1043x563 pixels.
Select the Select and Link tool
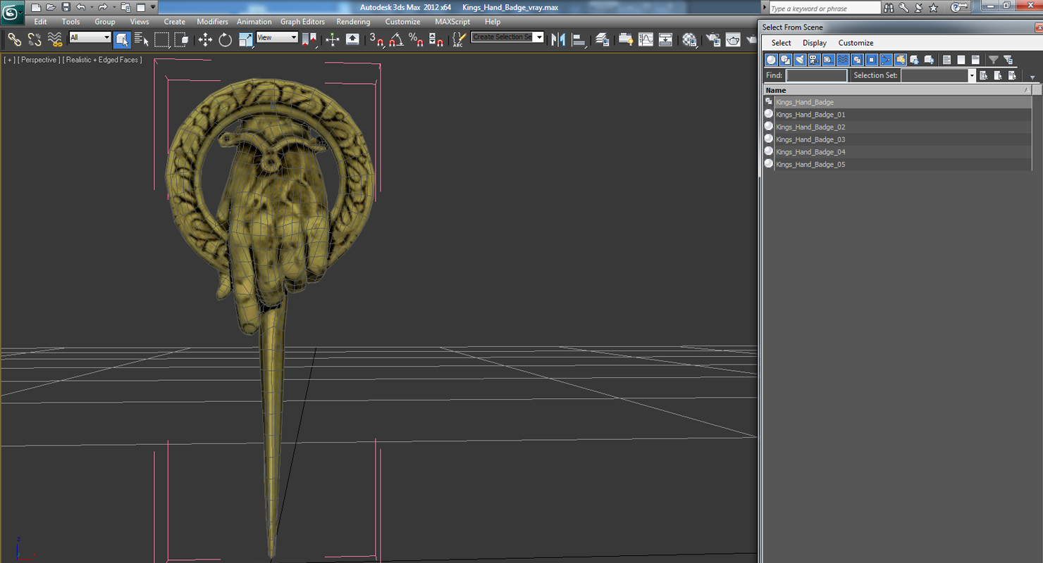click(14, 39)
